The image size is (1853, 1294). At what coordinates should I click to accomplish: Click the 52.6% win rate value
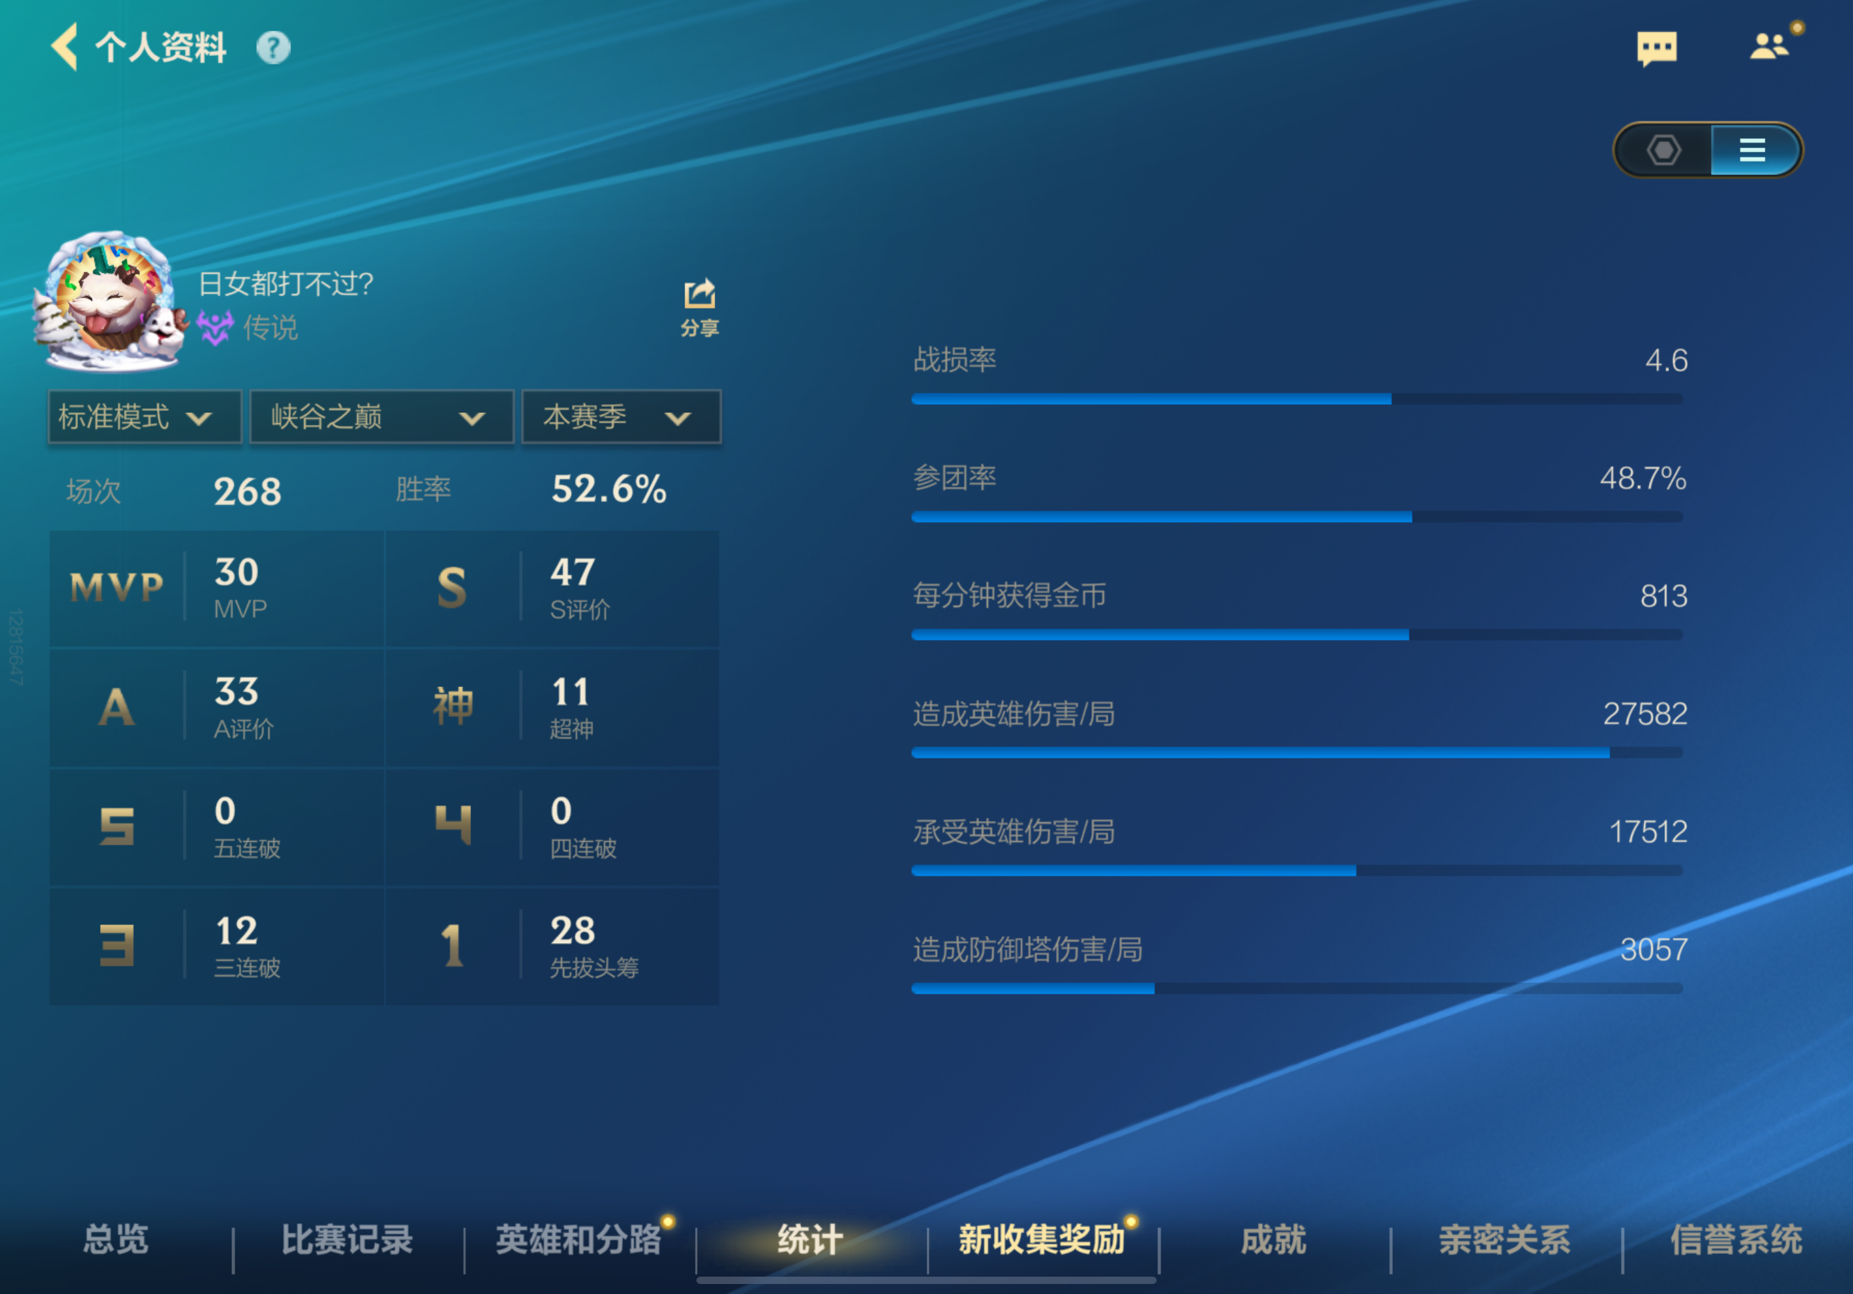click(609, 489)
